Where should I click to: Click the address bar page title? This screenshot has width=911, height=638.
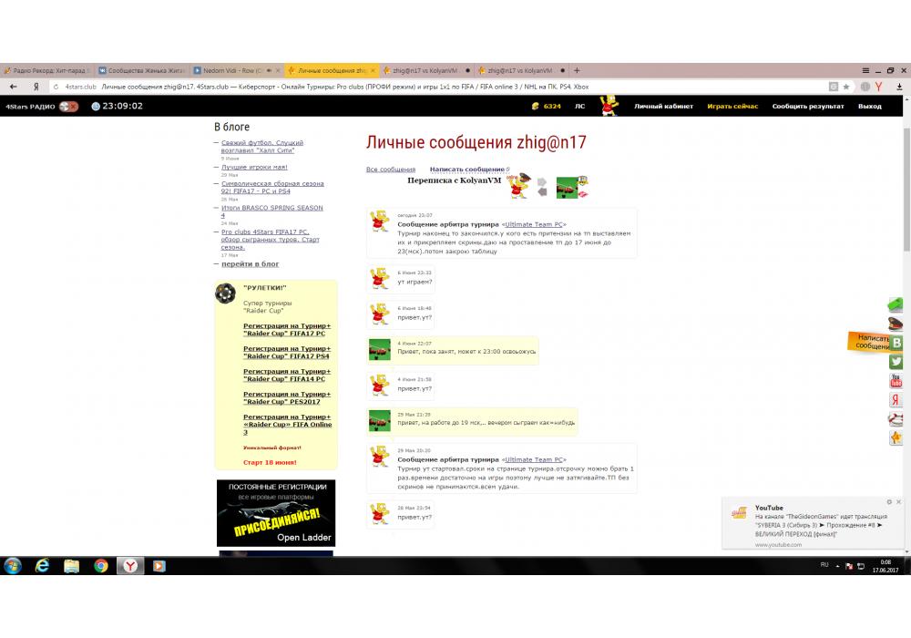pos(345,87)
